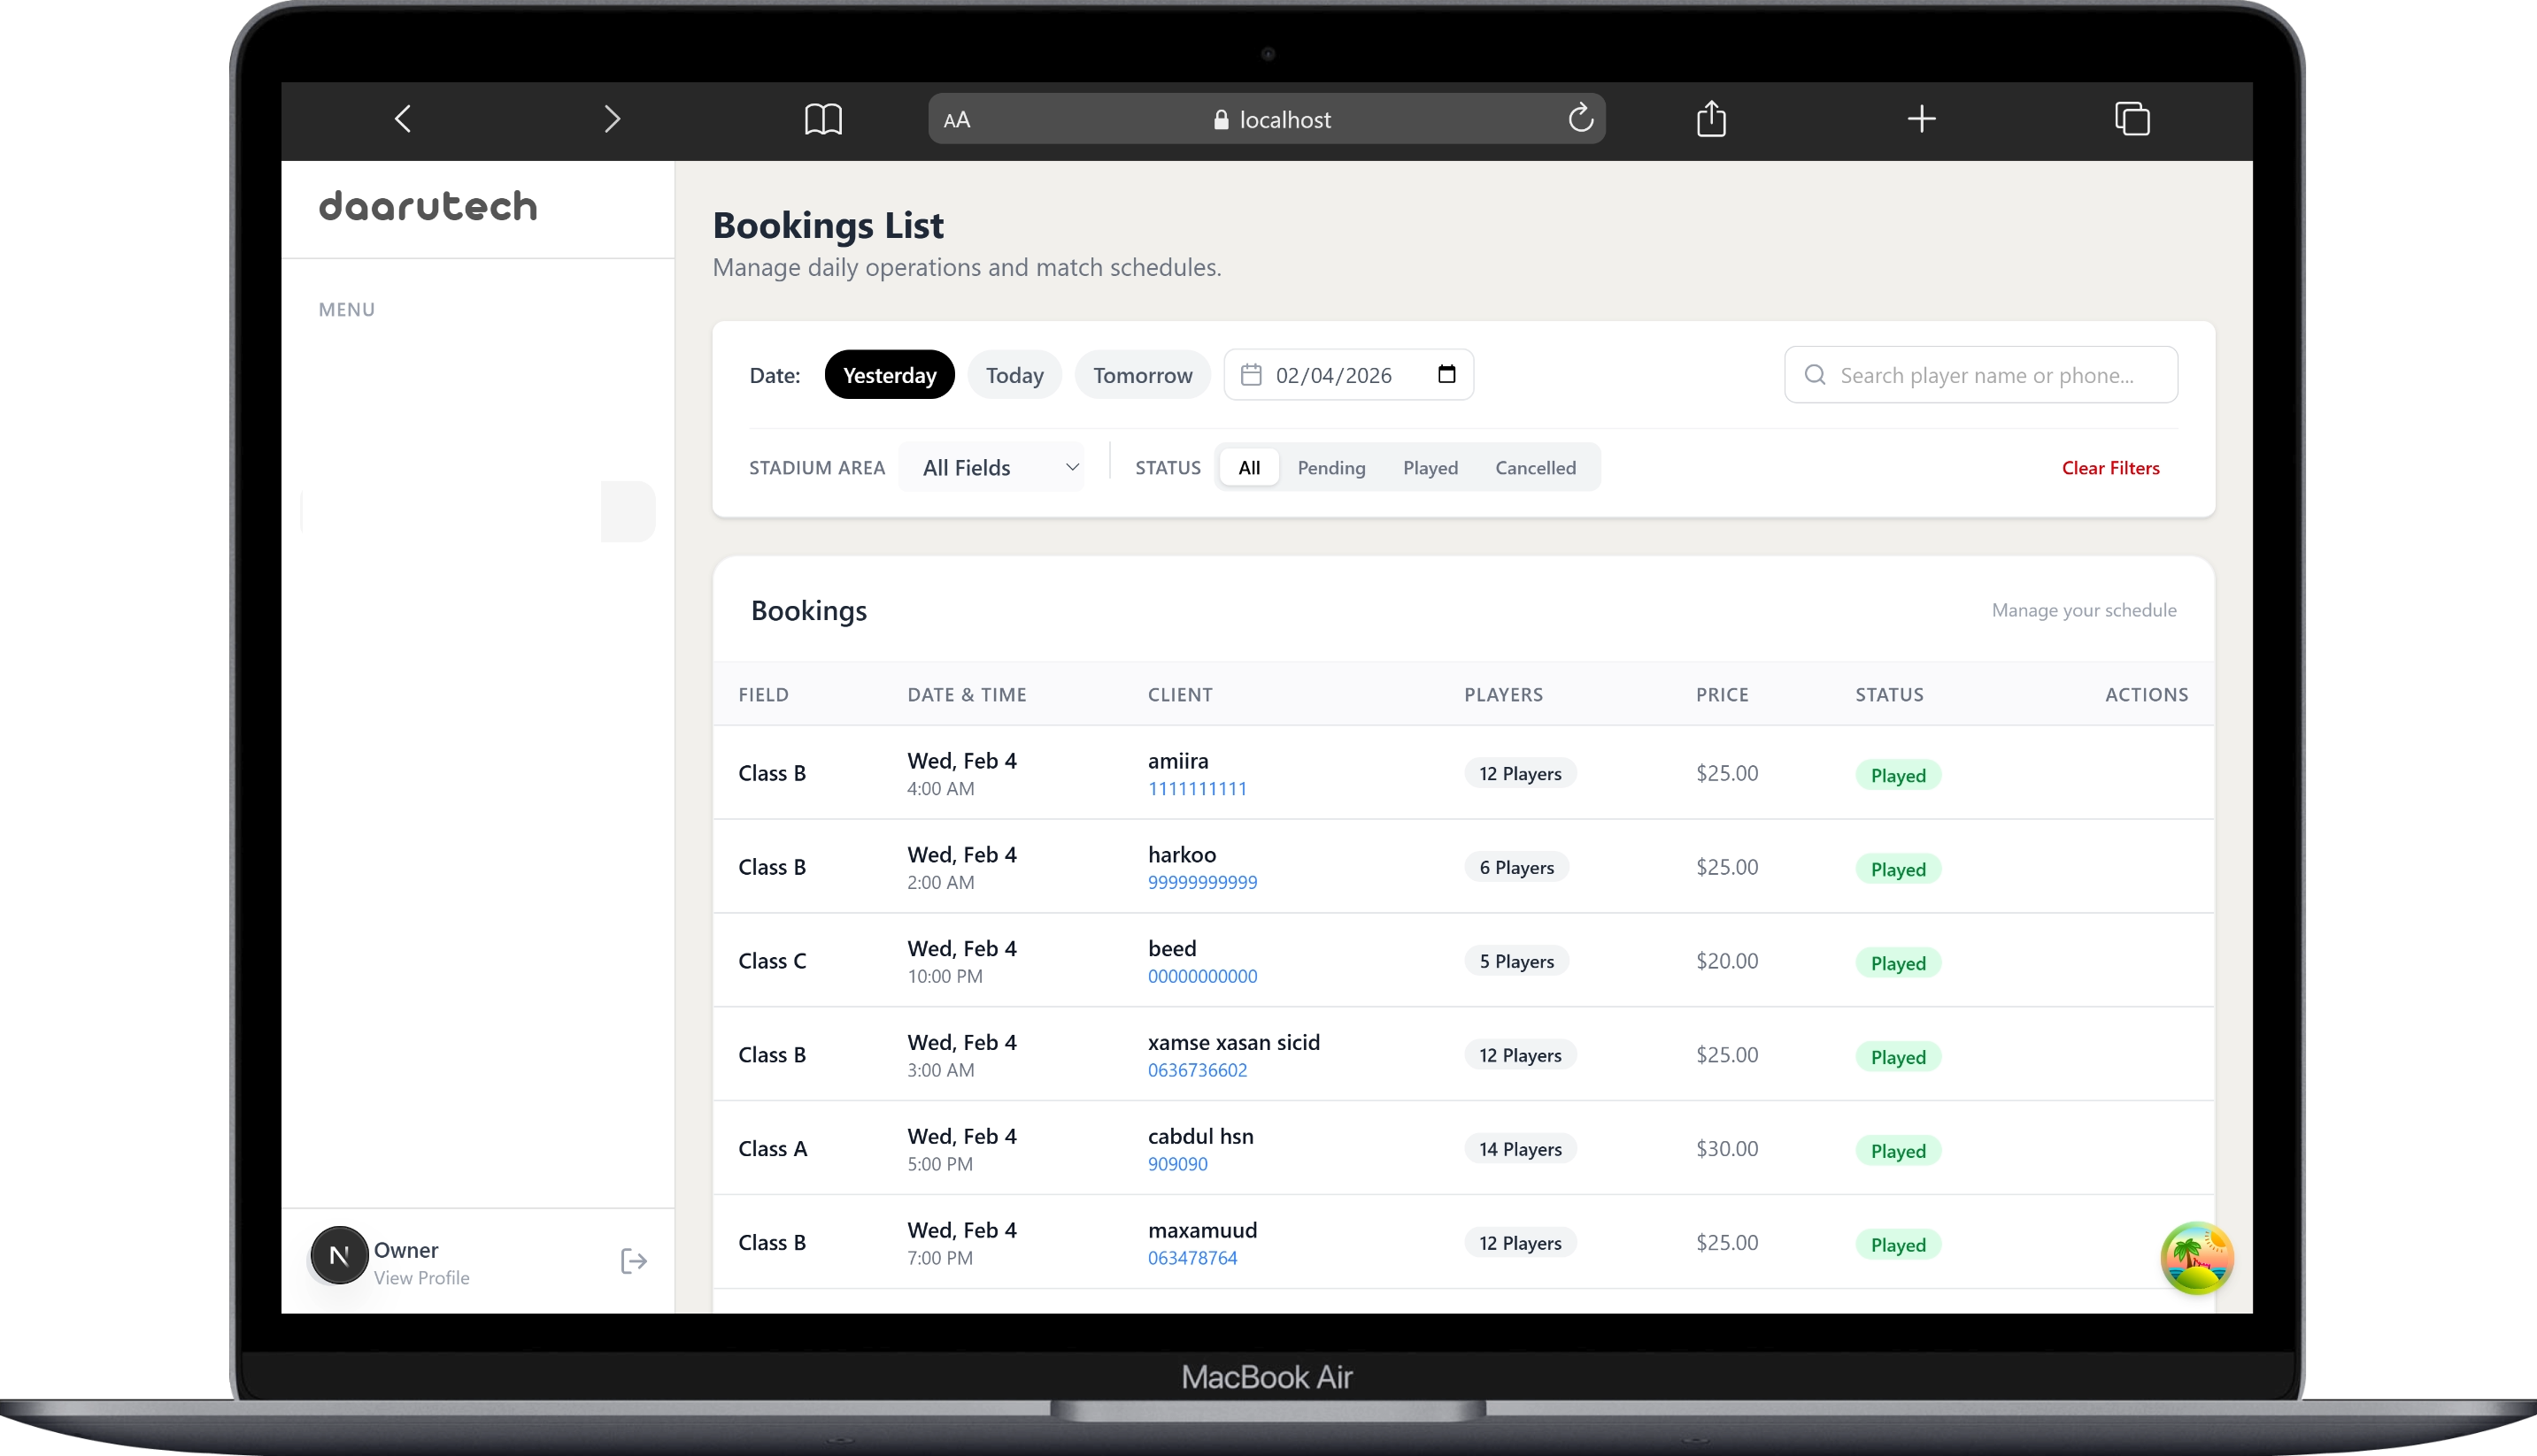This screenshot has height=1456, width=2537.
Task: Reload the localhost page
Action: click(x=1581, y=118)
